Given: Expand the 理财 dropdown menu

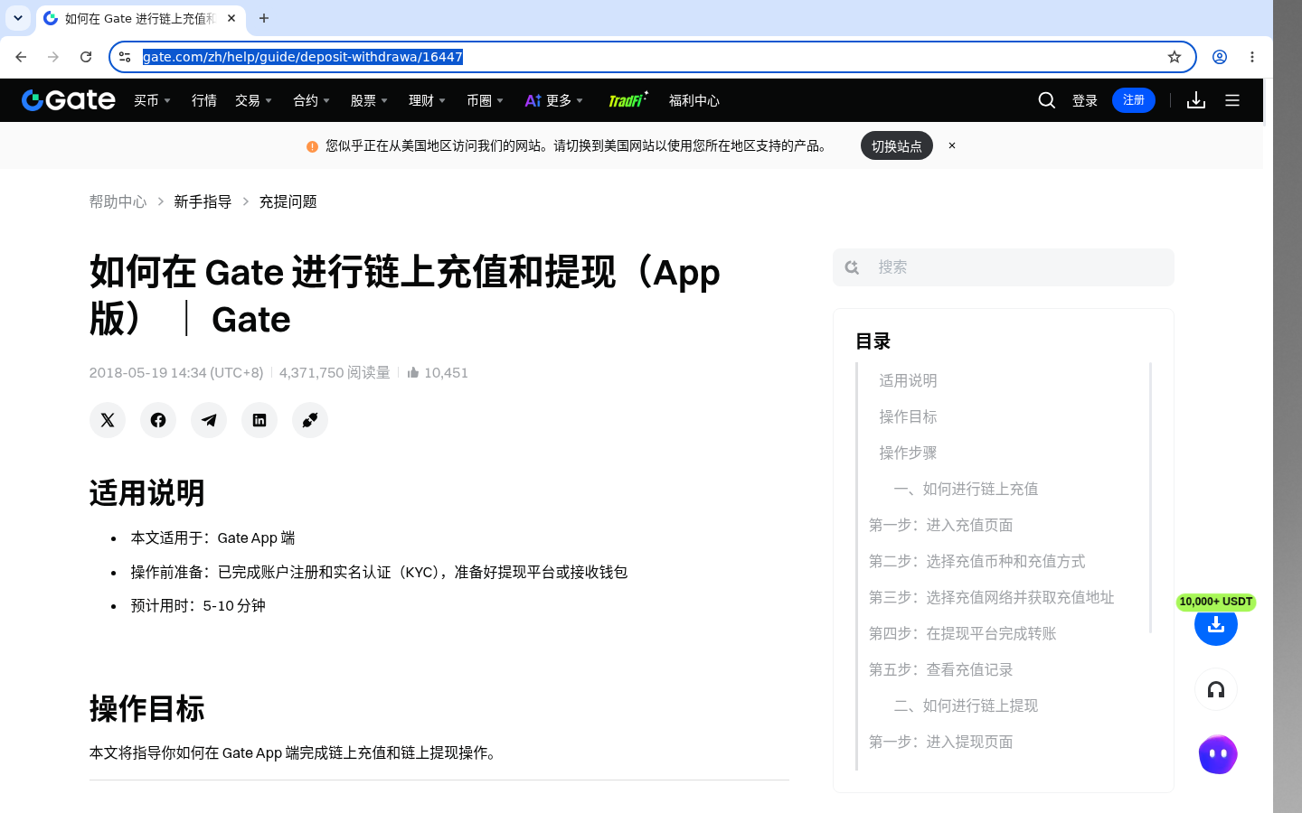Looking at the screenshot, I should 427,100.
